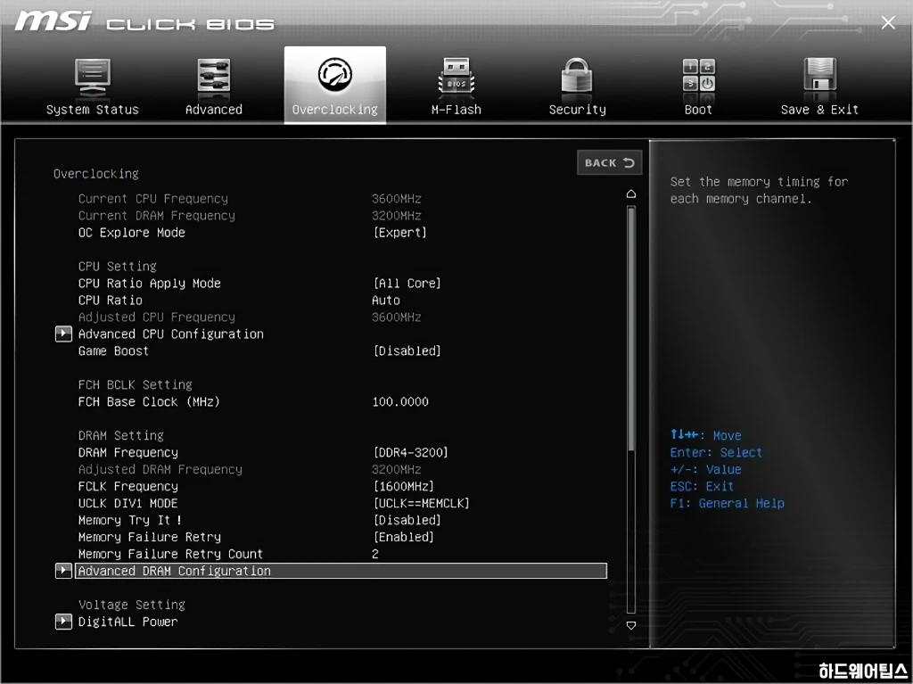Click Adjusted DRAM Frequency label
The image size is (913, 684).
(x=160, y=469)
